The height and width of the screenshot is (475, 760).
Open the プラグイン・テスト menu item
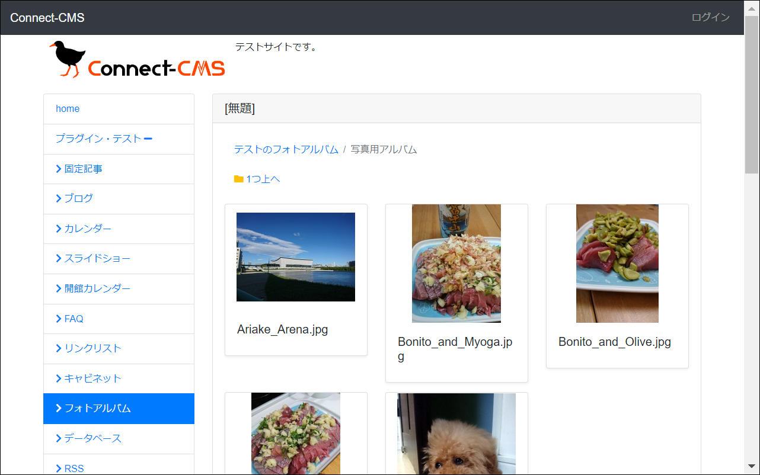pyautogui.click(x=119, y=139)
